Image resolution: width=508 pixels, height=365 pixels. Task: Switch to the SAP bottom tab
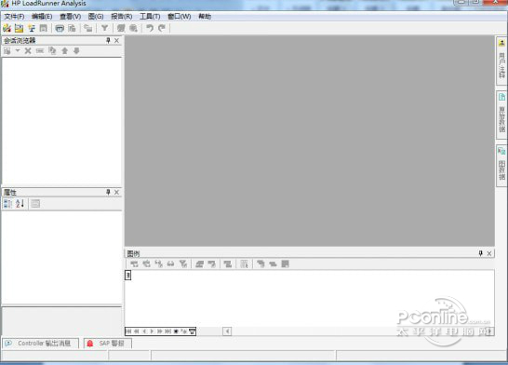click(x=108, y=343)
